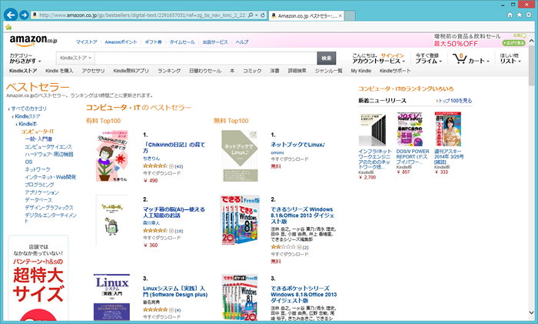This screenshot has width=538, height=324.
Task: Open the マイストア link
Action: 86,42
